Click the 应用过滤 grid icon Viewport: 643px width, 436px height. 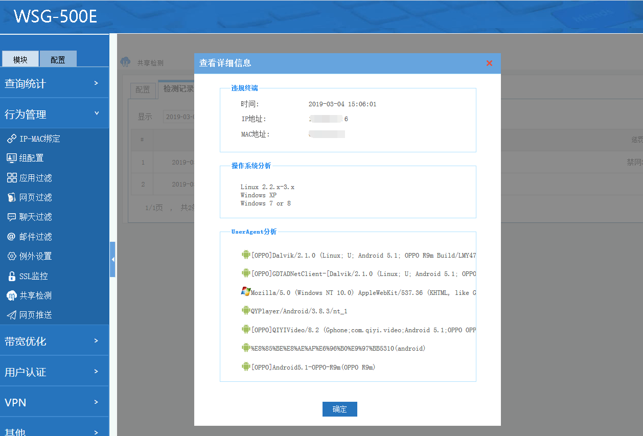pos(11,178)
